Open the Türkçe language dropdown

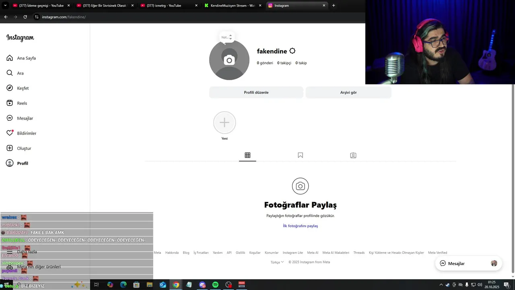[x=277, y=262]
